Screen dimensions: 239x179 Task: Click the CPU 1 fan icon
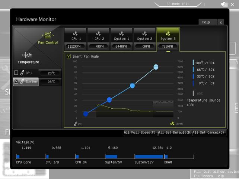pos(76,33)
